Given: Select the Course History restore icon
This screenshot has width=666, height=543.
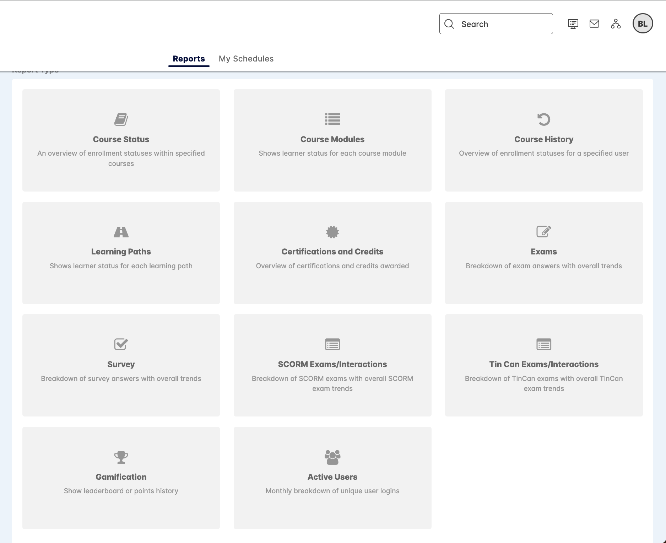Looking at the screenshot, I should pyautogui.click(x=543, y=119).
